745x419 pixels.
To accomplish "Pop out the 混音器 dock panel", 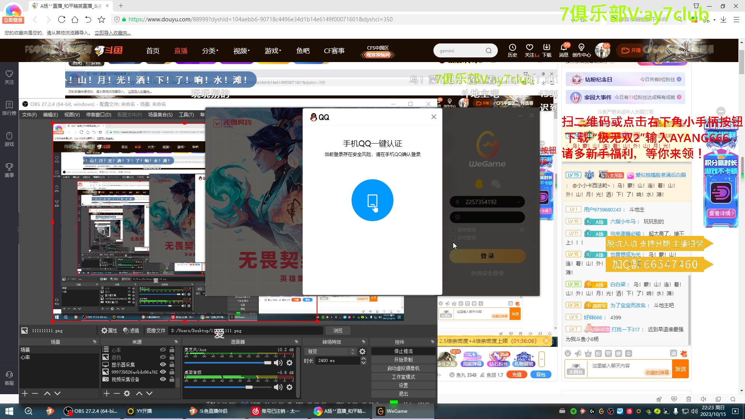I will tap(296, 342).
